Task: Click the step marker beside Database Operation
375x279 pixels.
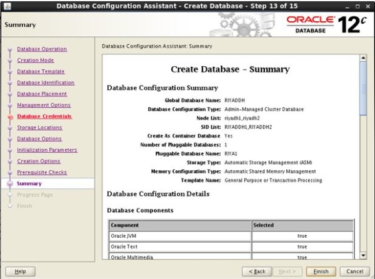Action: pos(10,50)
